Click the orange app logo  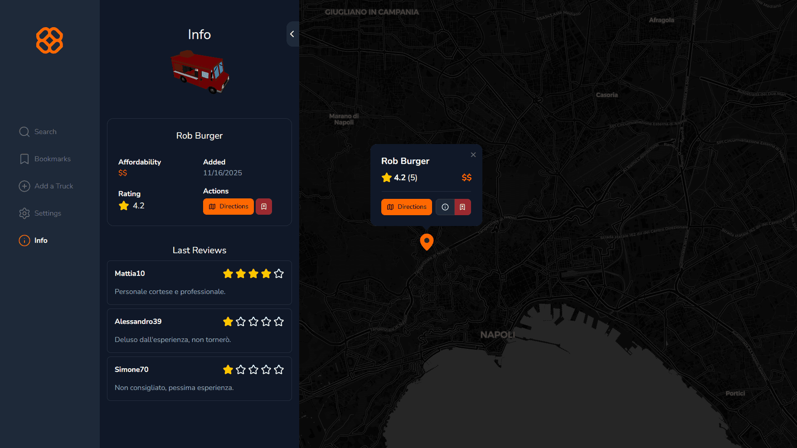(x=49, y=40)
